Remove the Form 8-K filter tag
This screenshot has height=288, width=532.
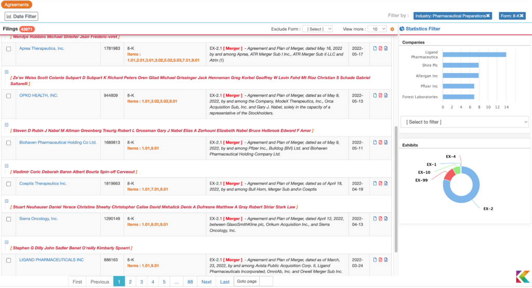click(x=522, y=16)
